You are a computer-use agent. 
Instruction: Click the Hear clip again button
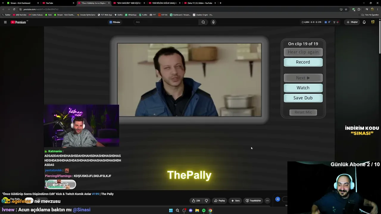pos(303,52)
